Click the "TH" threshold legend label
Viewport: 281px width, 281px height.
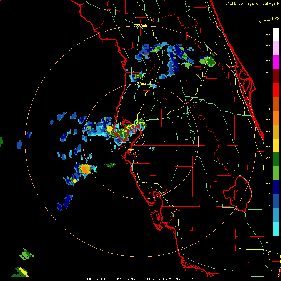coord(268,244)
